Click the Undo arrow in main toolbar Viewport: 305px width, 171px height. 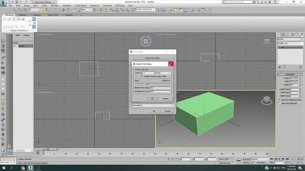tap(4, 10)
